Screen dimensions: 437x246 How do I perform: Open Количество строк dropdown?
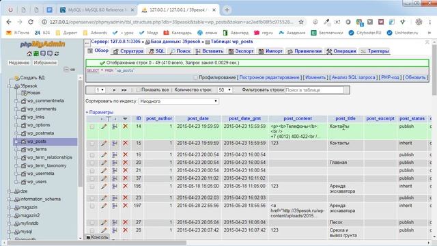pos(225,90)
